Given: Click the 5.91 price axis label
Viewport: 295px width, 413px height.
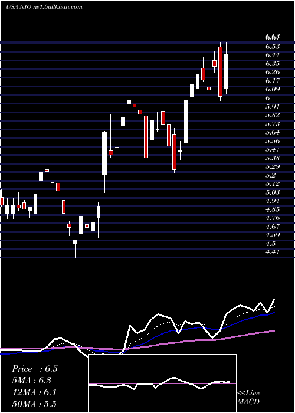Looking at the screenshot, I should 273,107.
